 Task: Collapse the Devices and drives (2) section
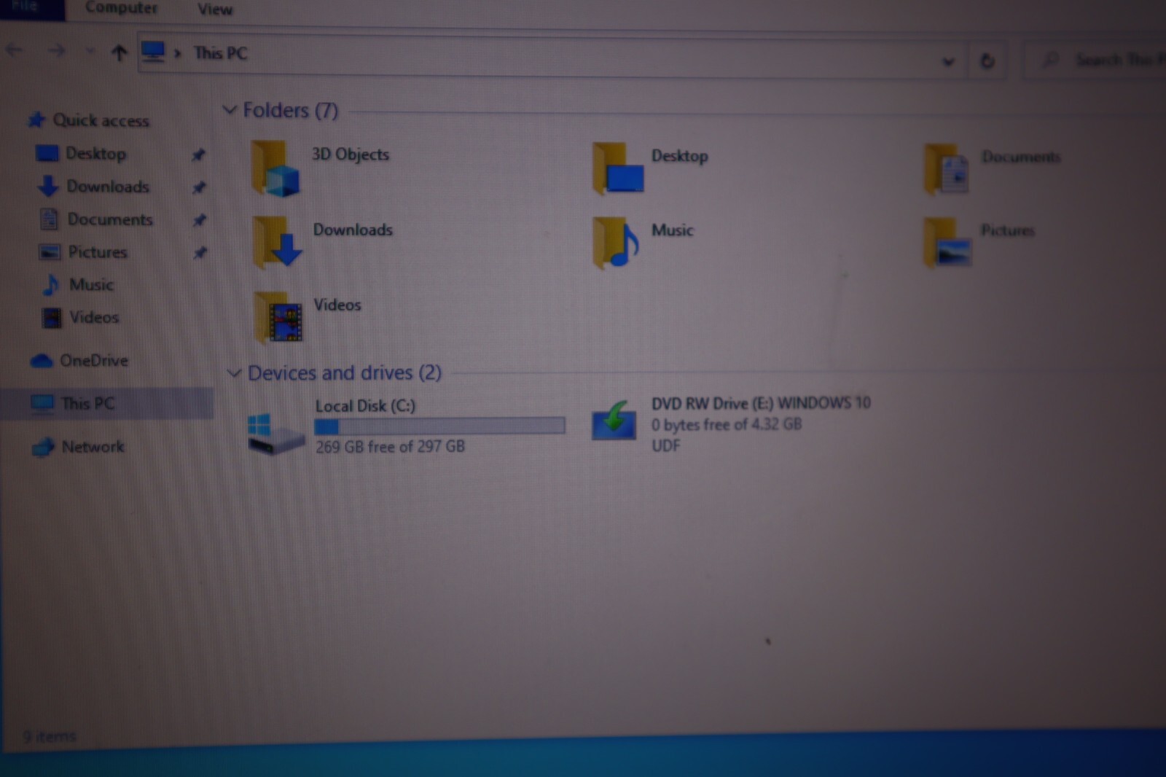pyautogui.click(x=233, y=373)
